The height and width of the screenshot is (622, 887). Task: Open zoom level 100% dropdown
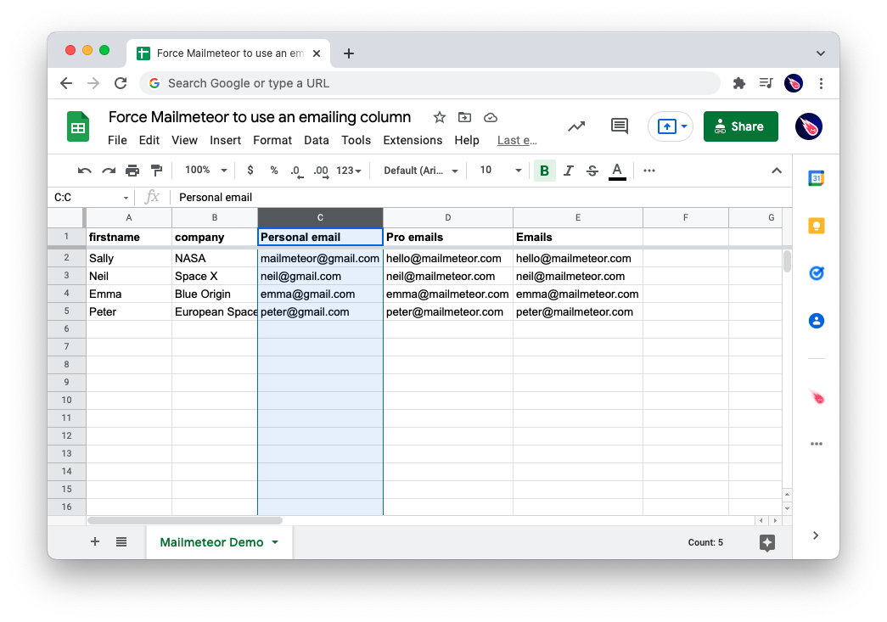(x=206, y=171)
